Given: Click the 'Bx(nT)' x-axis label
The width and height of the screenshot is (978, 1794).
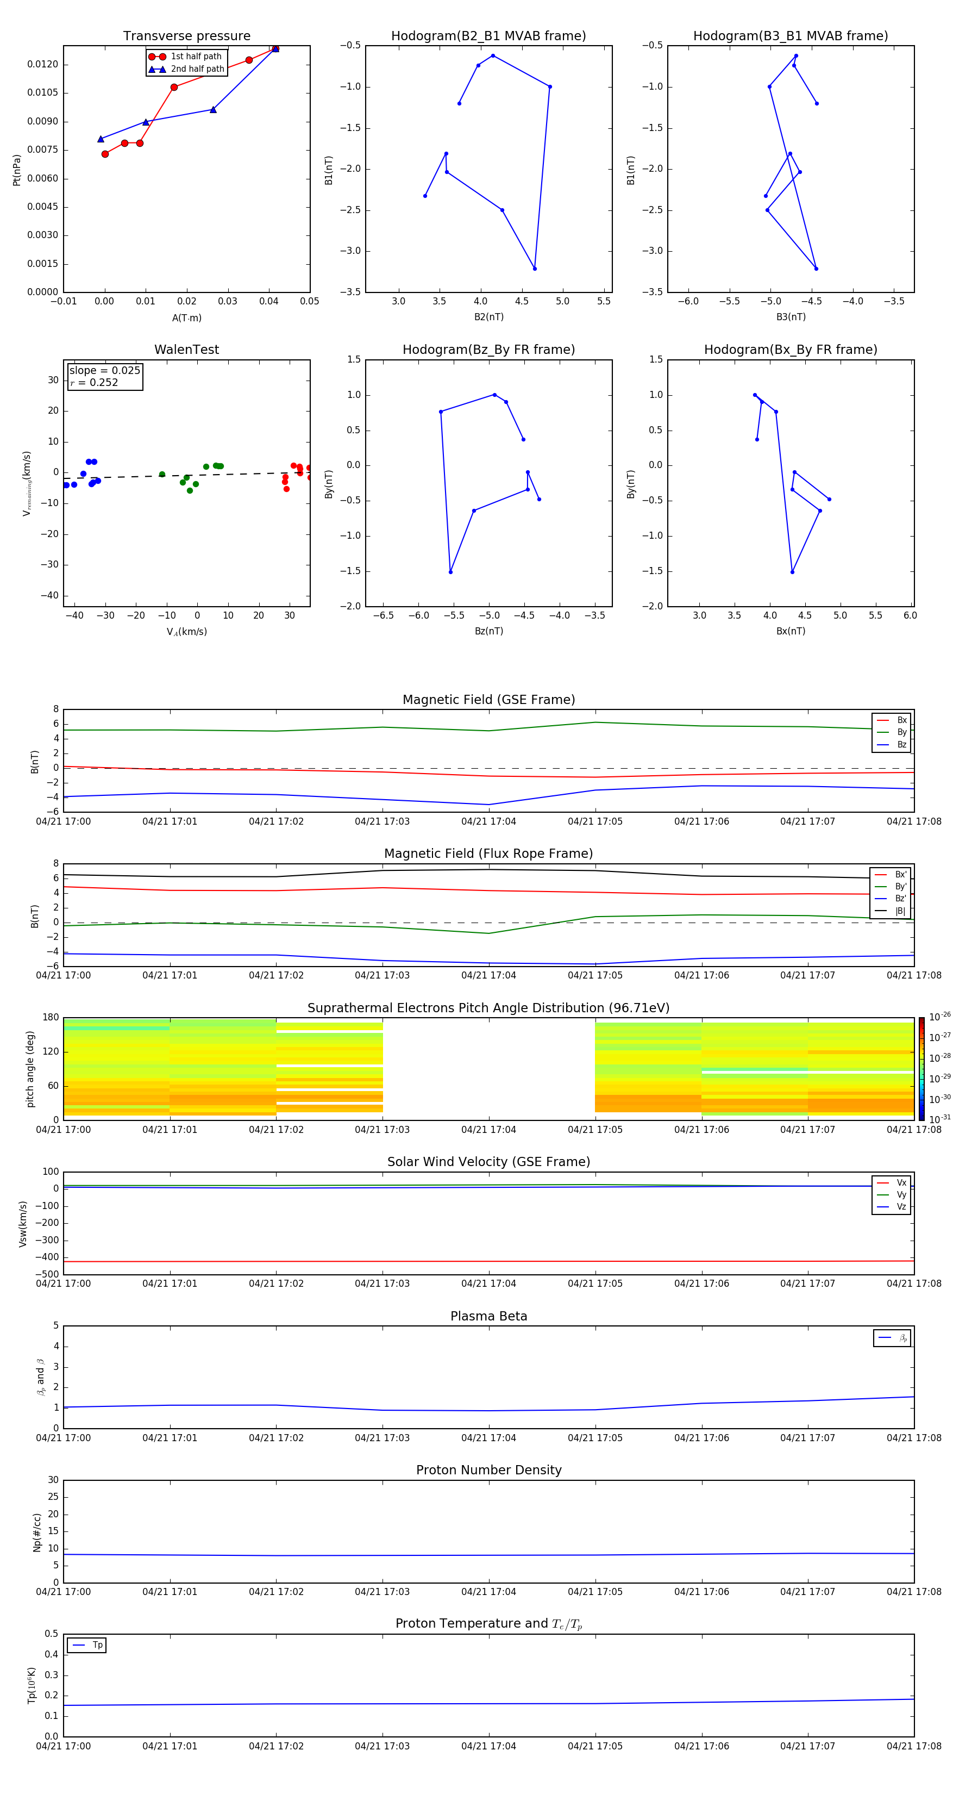Looking at the screenshot, I should [x=791, y=631].
